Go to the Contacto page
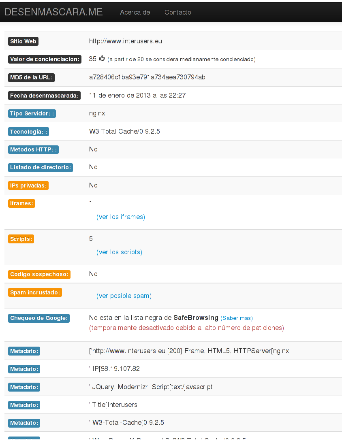 click(178, 13)
